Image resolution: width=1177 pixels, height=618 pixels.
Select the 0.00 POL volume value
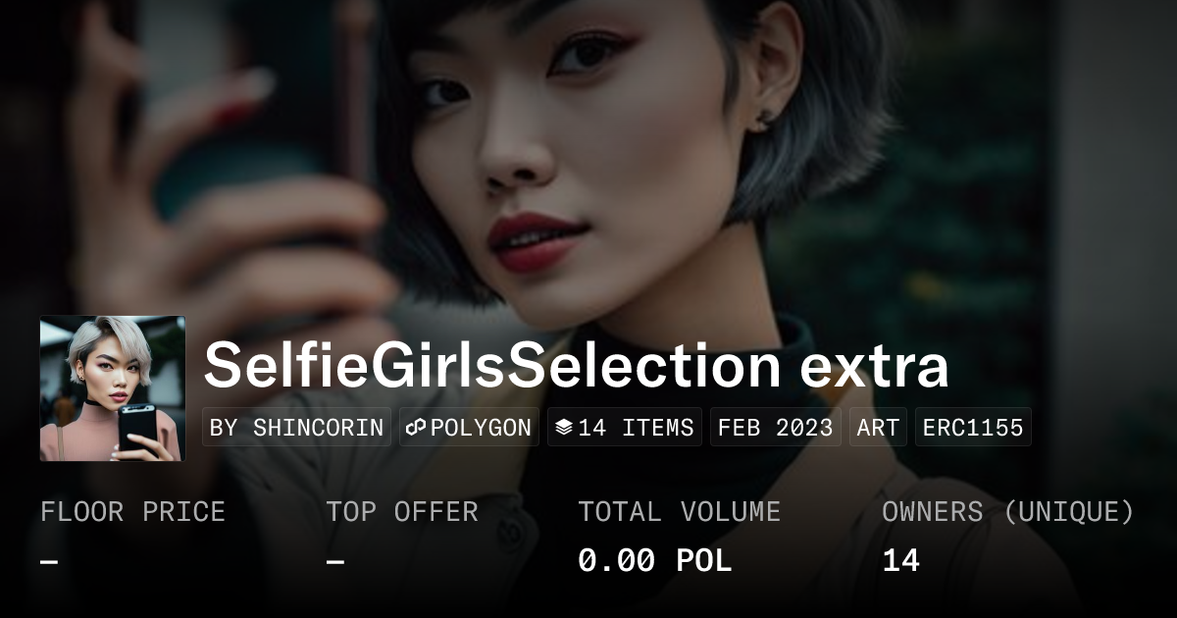654,561
